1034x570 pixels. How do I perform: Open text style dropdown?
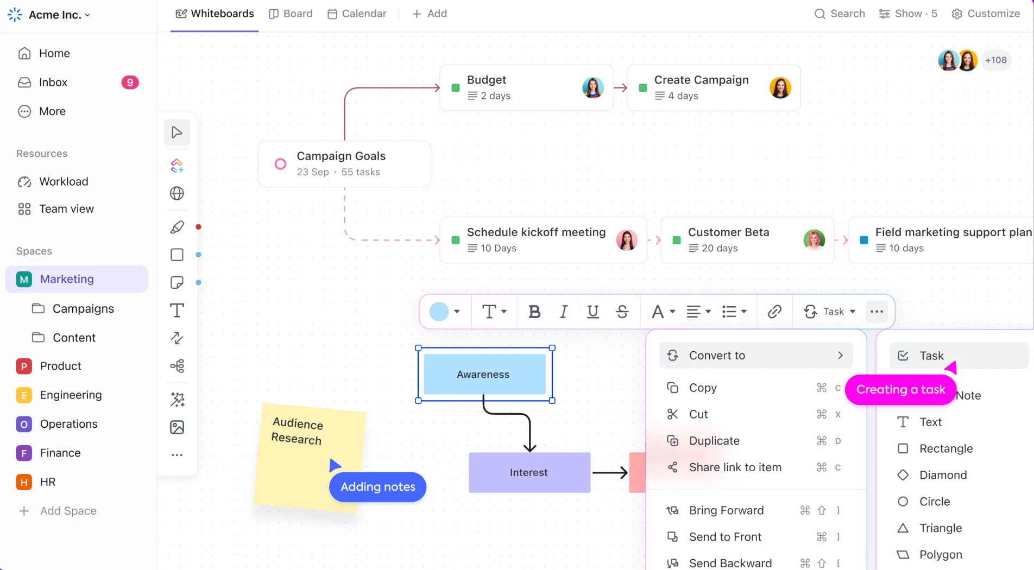494,312
